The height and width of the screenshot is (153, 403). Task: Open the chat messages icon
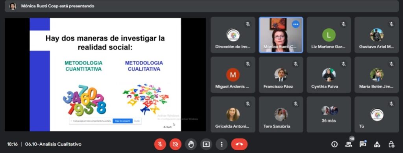pos(362,144)
